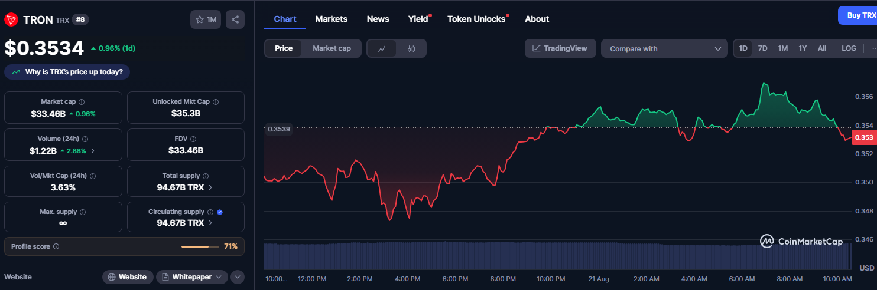
Task: Open the Markets tab
Action: pos(332,19)
